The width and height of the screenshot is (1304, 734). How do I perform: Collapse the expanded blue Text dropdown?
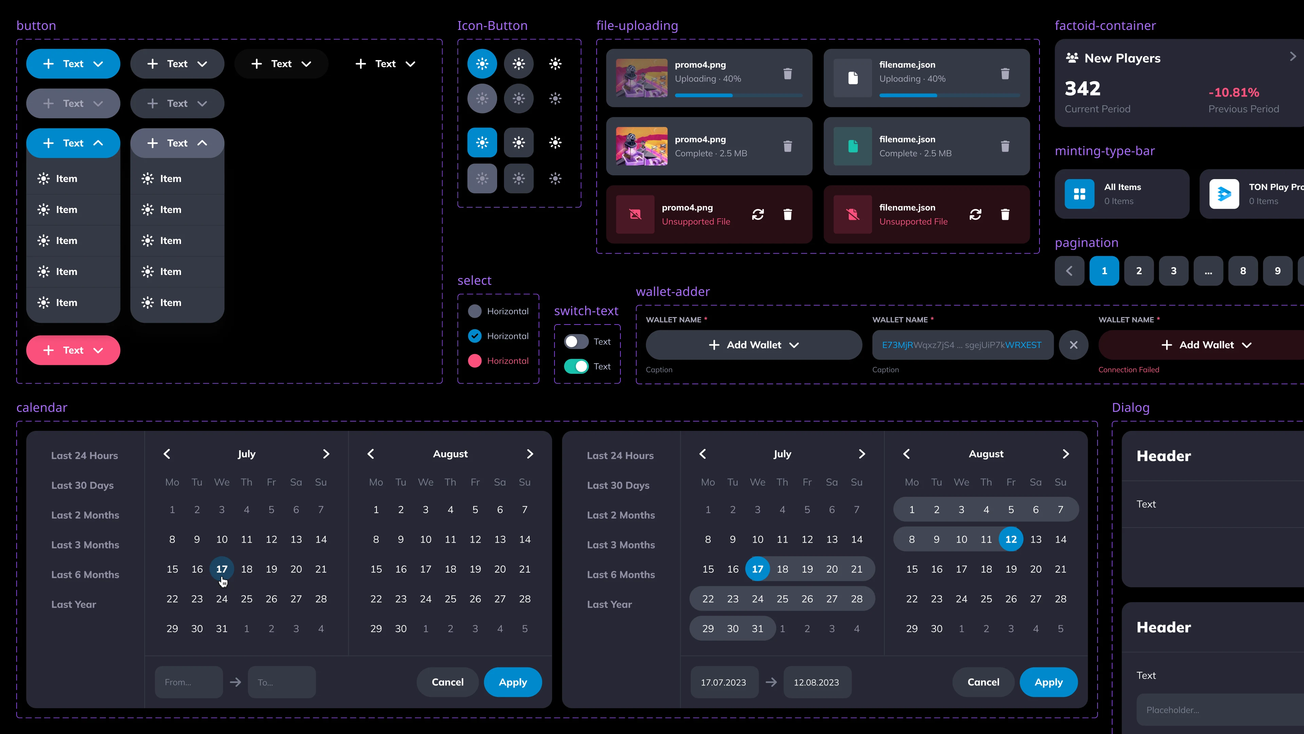73,143
